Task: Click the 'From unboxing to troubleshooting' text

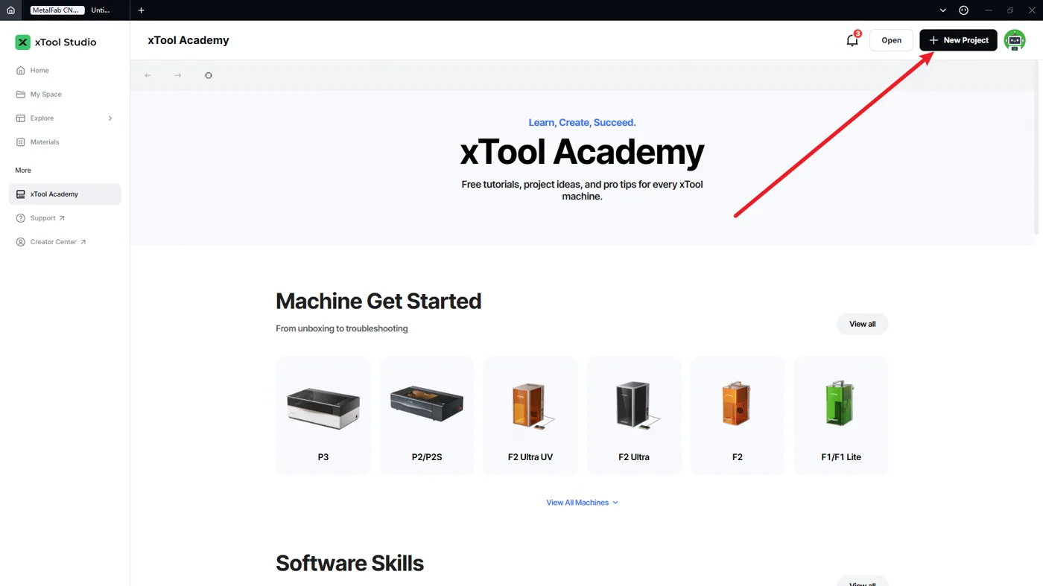Action: click(342, 328)
